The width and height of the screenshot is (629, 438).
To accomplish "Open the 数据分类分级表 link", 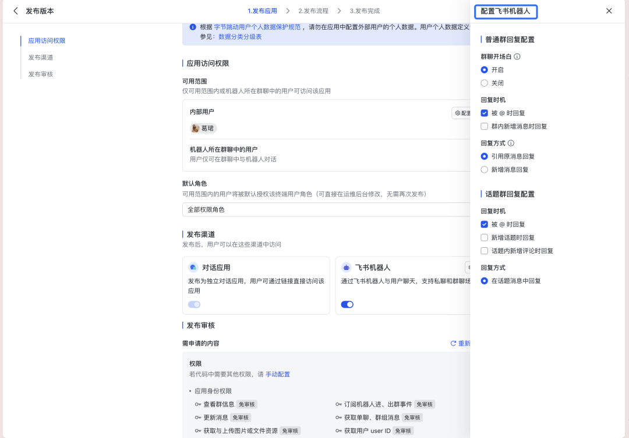I will click(240, 37).
